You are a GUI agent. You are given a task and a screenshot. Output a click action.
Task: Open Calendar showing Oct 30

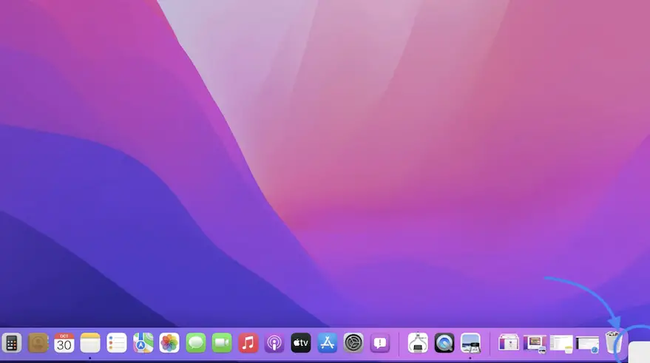pos(64,343)
